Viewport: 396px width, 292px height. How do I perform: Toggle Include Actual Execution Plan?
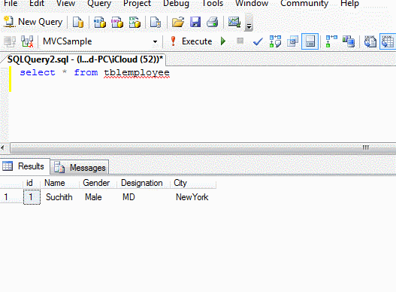(x=331, y=41)
